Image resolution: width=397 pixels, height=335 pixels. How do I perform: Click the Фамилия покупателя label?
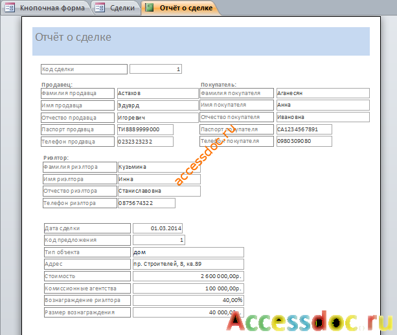237,93
